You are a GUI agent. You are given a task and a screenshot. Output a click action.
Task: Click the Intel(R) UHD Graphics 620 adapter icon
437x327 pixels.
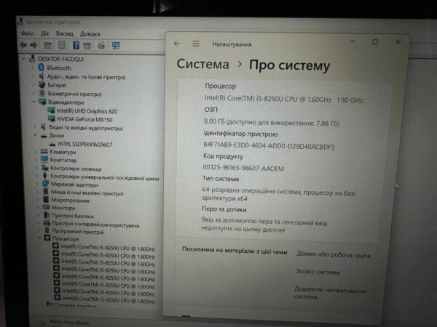[x=51, y=110]
